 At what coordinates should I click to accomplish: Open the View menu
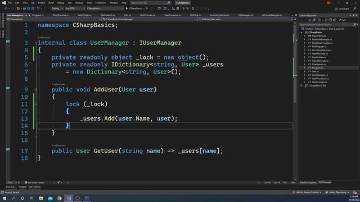click(25, 3)
